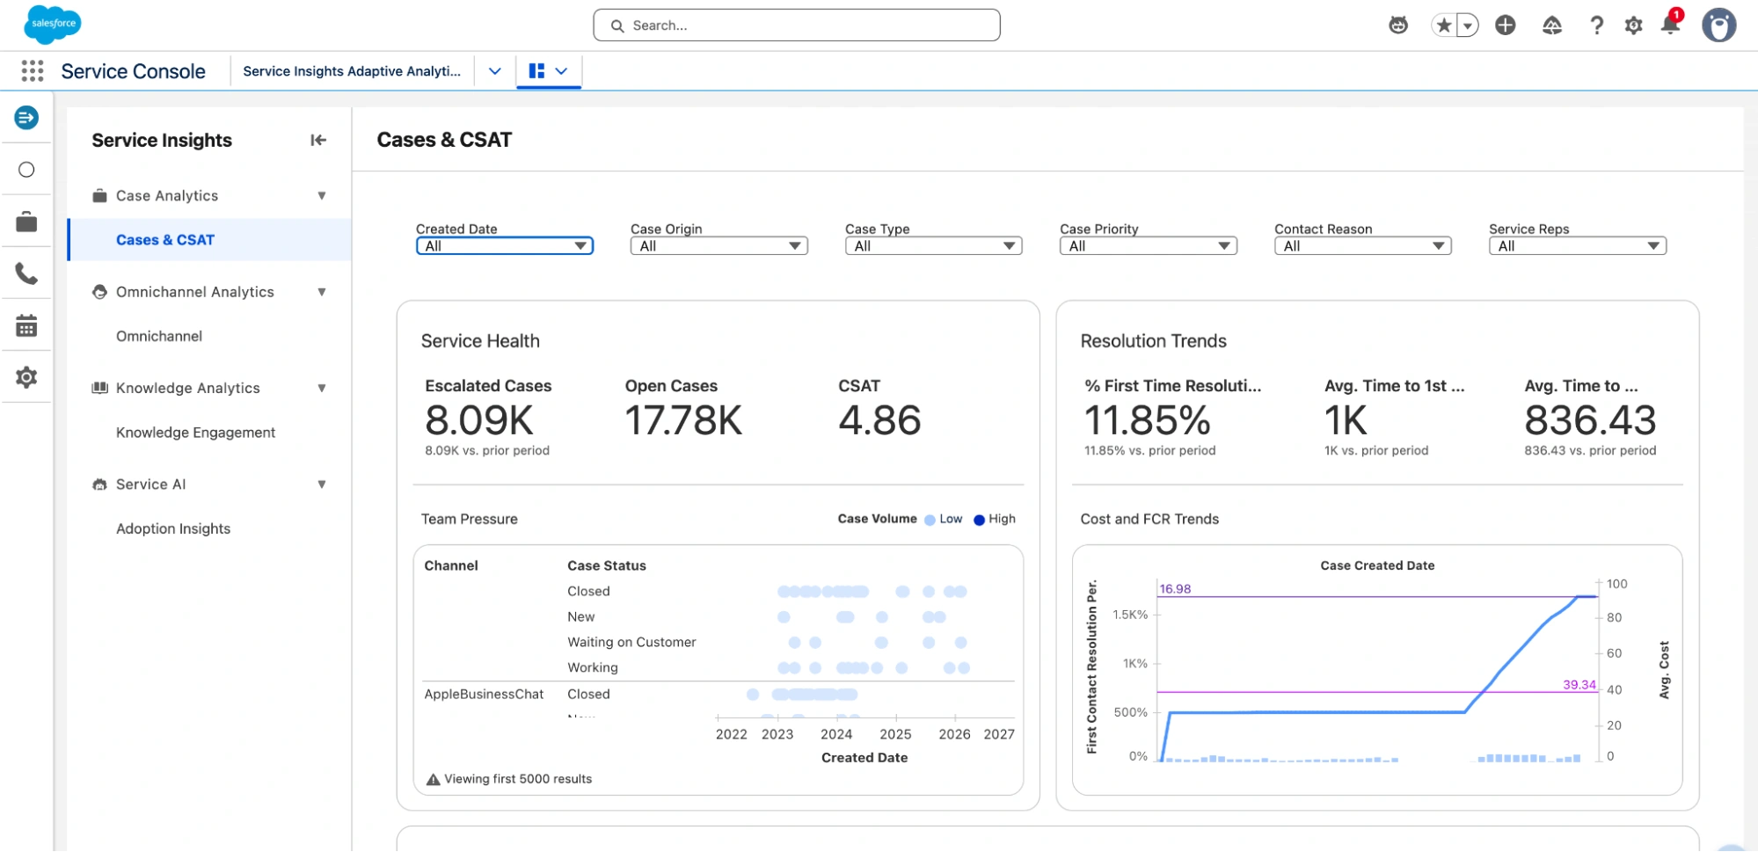Select the Omnichannel Analytics sidebar label
The width and height of the screenshot is (1758, 852).
pyautogui.click(x=195, y=292)
